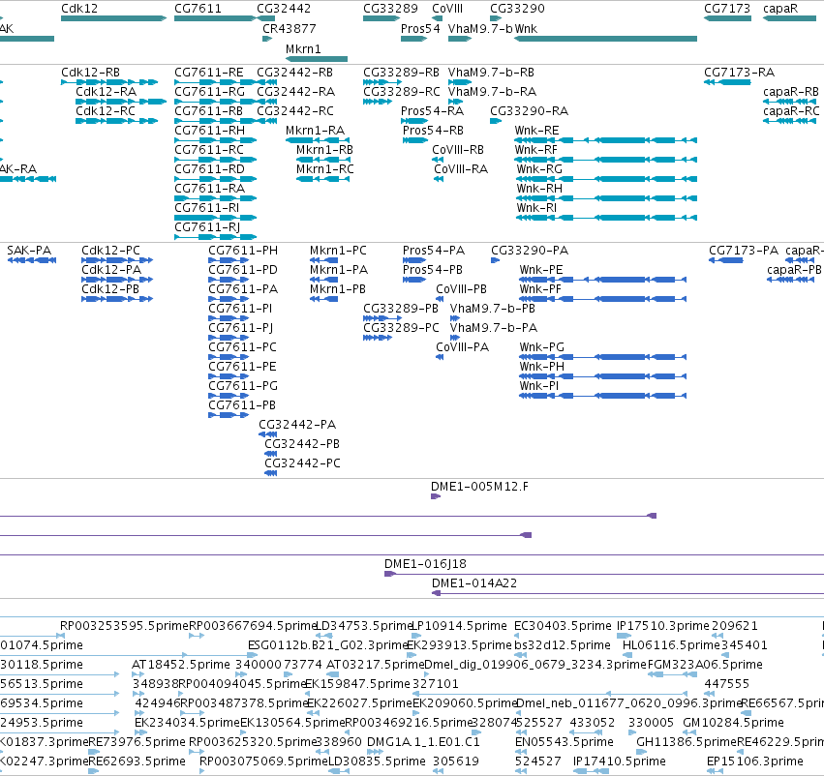
Task: Select protein CG32442-PC
Action: point(302,463)
